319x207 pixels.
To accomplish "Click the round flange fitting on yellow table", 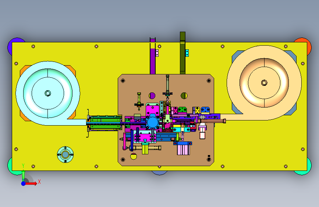I will pos(65,155).
